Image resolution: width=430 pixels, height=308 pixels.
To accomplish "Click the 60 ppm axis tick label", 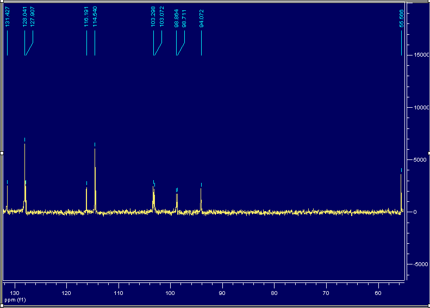I will 378,293.
